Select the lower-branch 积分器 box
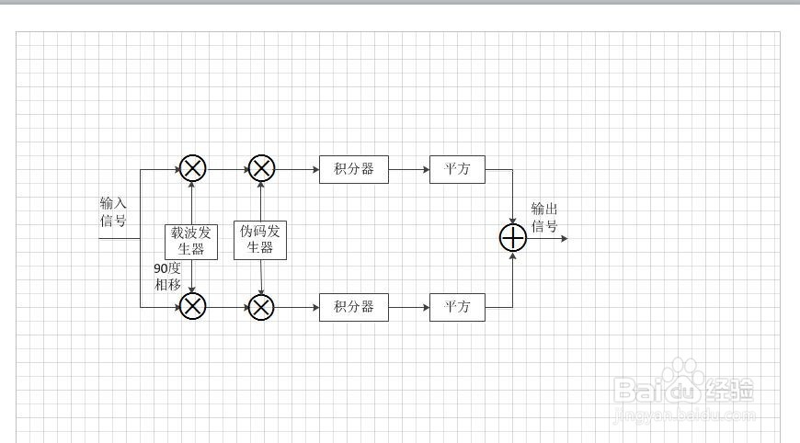Viewport: 800px width, 443px height. pos(354,307)
